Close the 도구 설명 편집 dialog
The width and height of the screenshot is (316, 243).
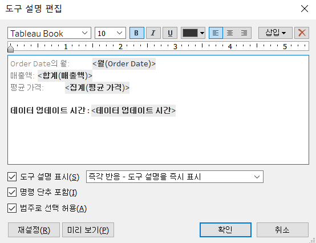coord(305,9)
